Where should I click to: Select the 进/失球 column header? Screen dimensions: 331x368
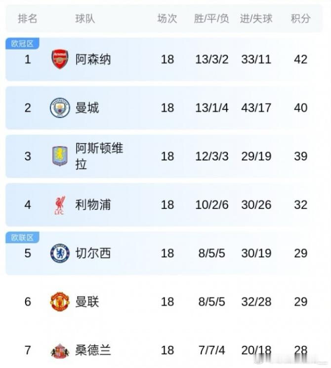pyautogui.click(x=256, y=18)
